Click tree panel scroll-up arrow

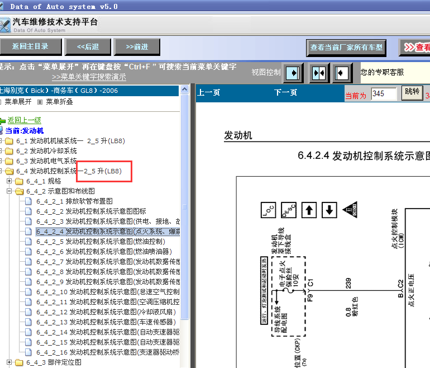click(185, 89)
